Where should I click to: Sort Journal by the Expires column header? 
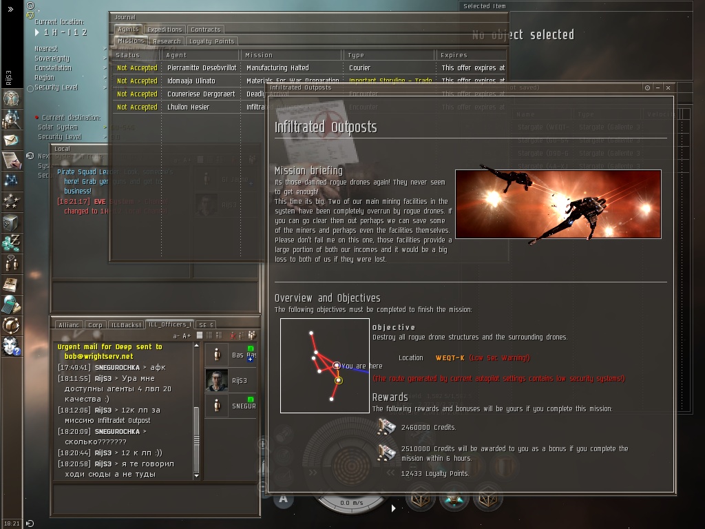coord(472,55)
